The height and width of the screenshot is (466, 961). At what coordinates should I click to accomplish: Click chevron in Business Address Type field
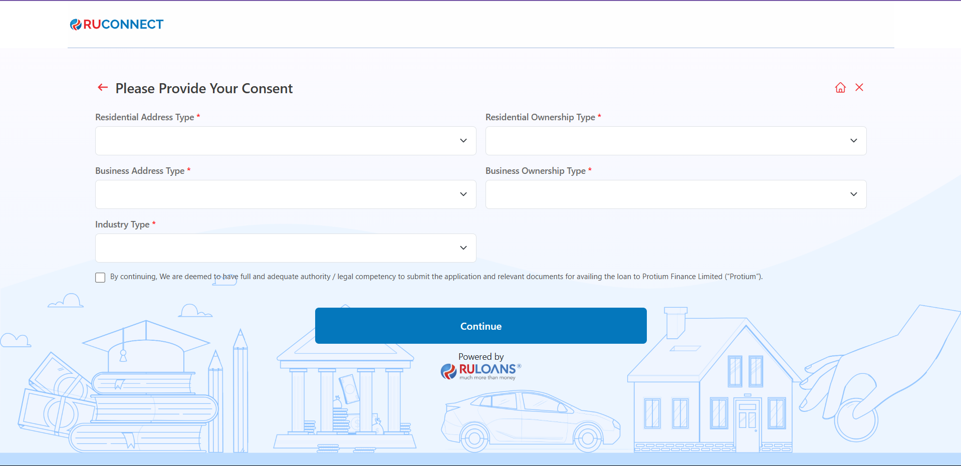463,194
